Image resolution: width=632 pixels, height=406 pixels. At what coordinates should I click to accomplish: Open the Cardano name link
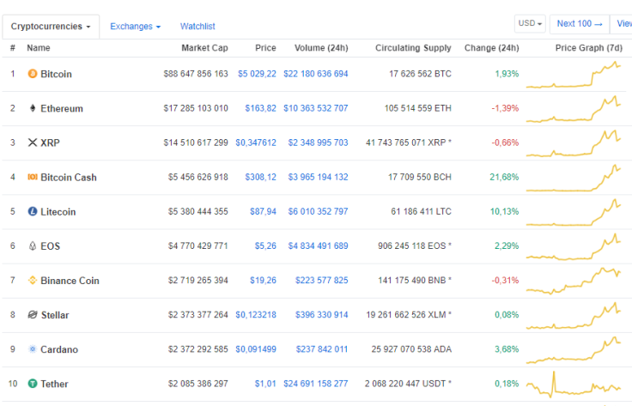pyautogui.click(x=59, y=349)
